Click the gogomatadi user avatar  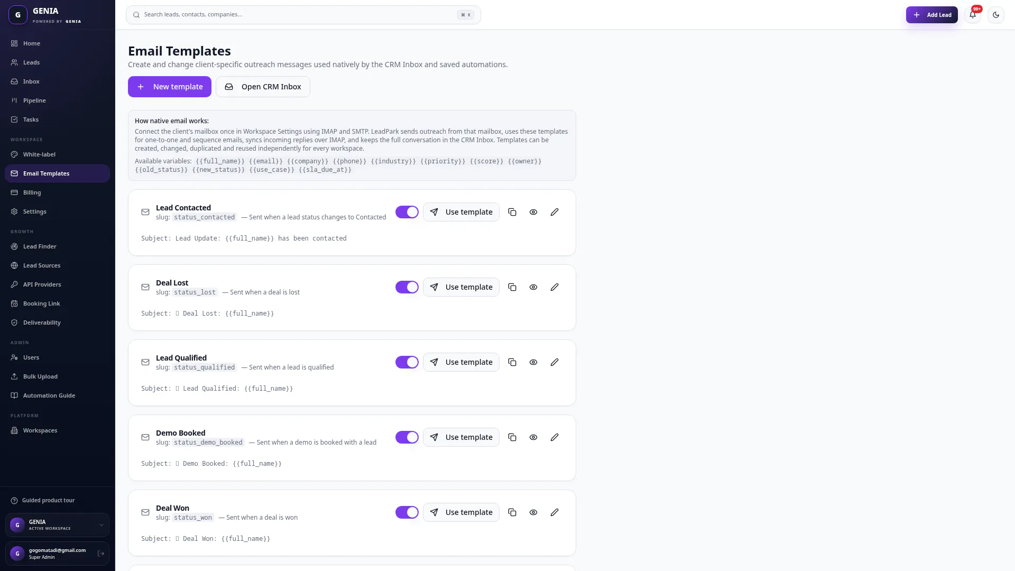click(x=17, y=554)
